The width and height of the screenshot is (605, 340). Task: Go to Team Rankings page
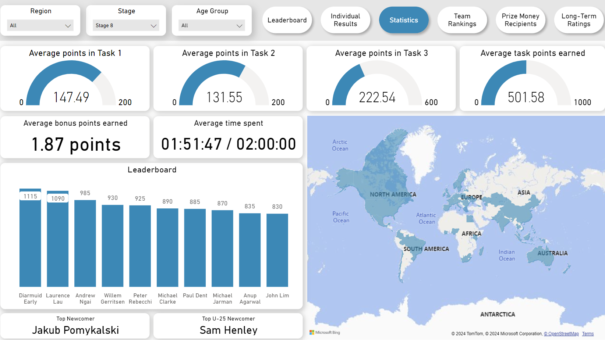[462, 20]
